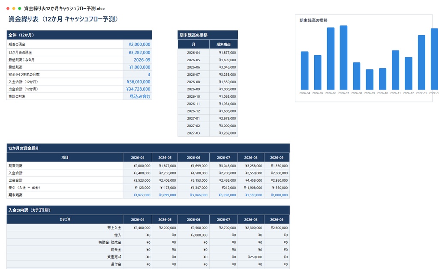This screenshot has height=269, width=439.
Task: Click the 最低残高 value ¥1,000,000 in the summary
Action: tap(138, 67)
